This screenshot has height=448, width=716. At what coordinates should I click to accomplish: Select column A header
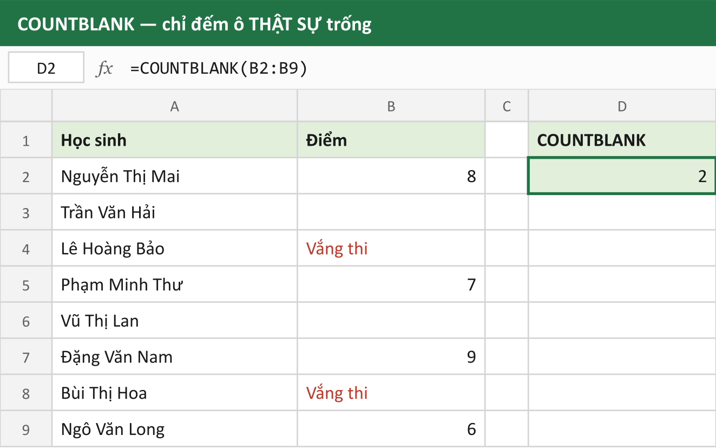pos(175,106)
